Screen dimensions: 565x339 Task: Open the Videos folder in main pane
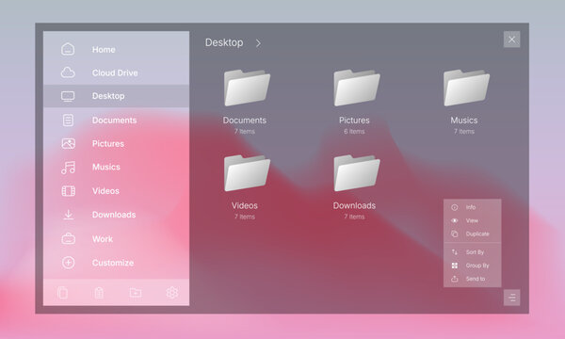coord(247,173)
